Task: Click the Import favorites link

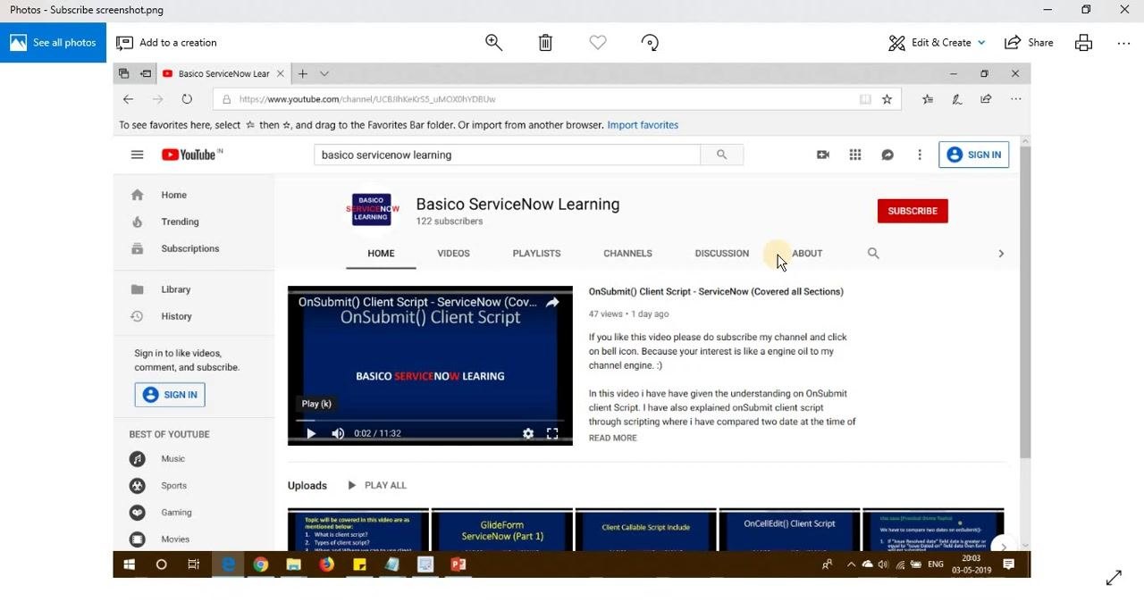Action: pyautogui.click(x=643, y=125)
